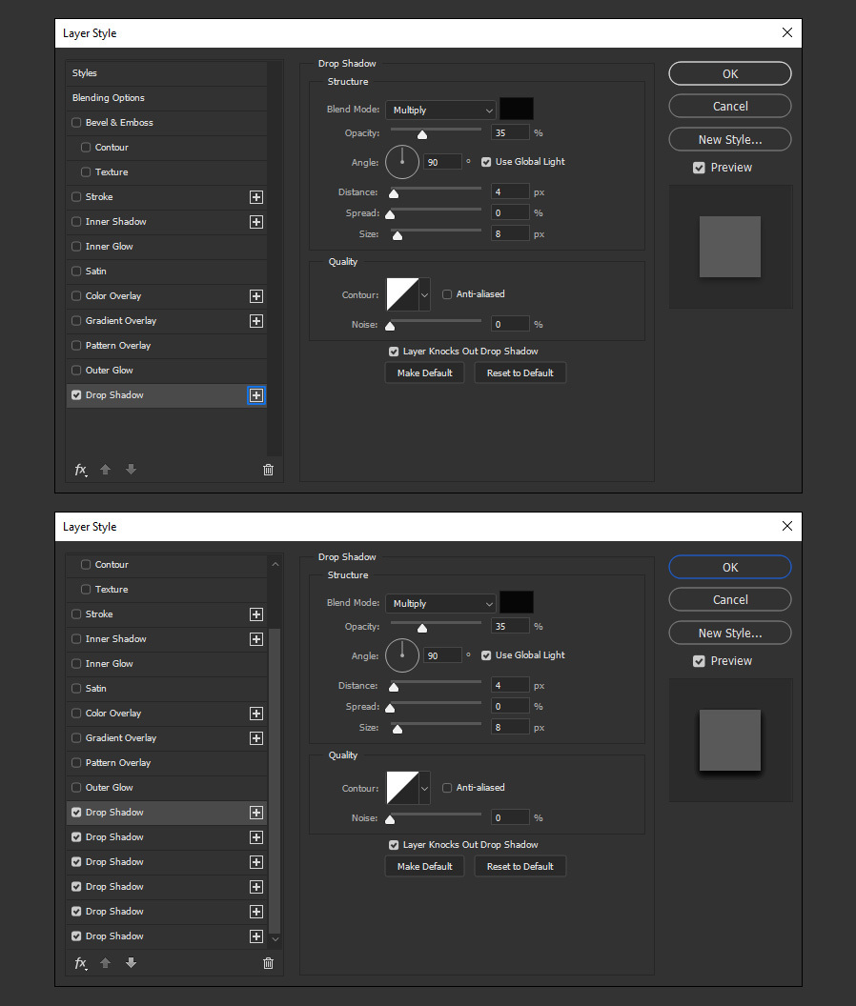Close the upper Layer Style dialog
The width and height of the screenshot is (856, 1006).
coord(787,32)
